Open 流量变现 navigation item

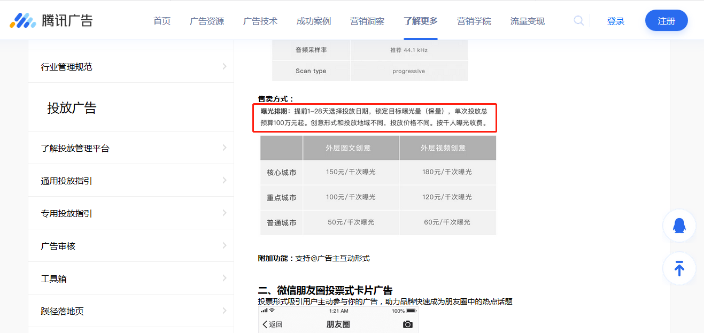(528, 21)
